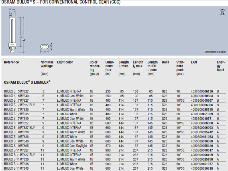The width and height of the screenshot is (228, 171).
Task: Select reference 'DULUX S 11W/830'
Action: [16, 159]
